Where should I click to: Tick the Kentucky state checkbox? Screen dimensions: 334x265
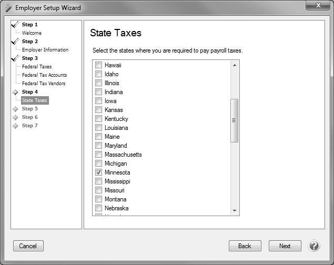click(x=98, y=119)
